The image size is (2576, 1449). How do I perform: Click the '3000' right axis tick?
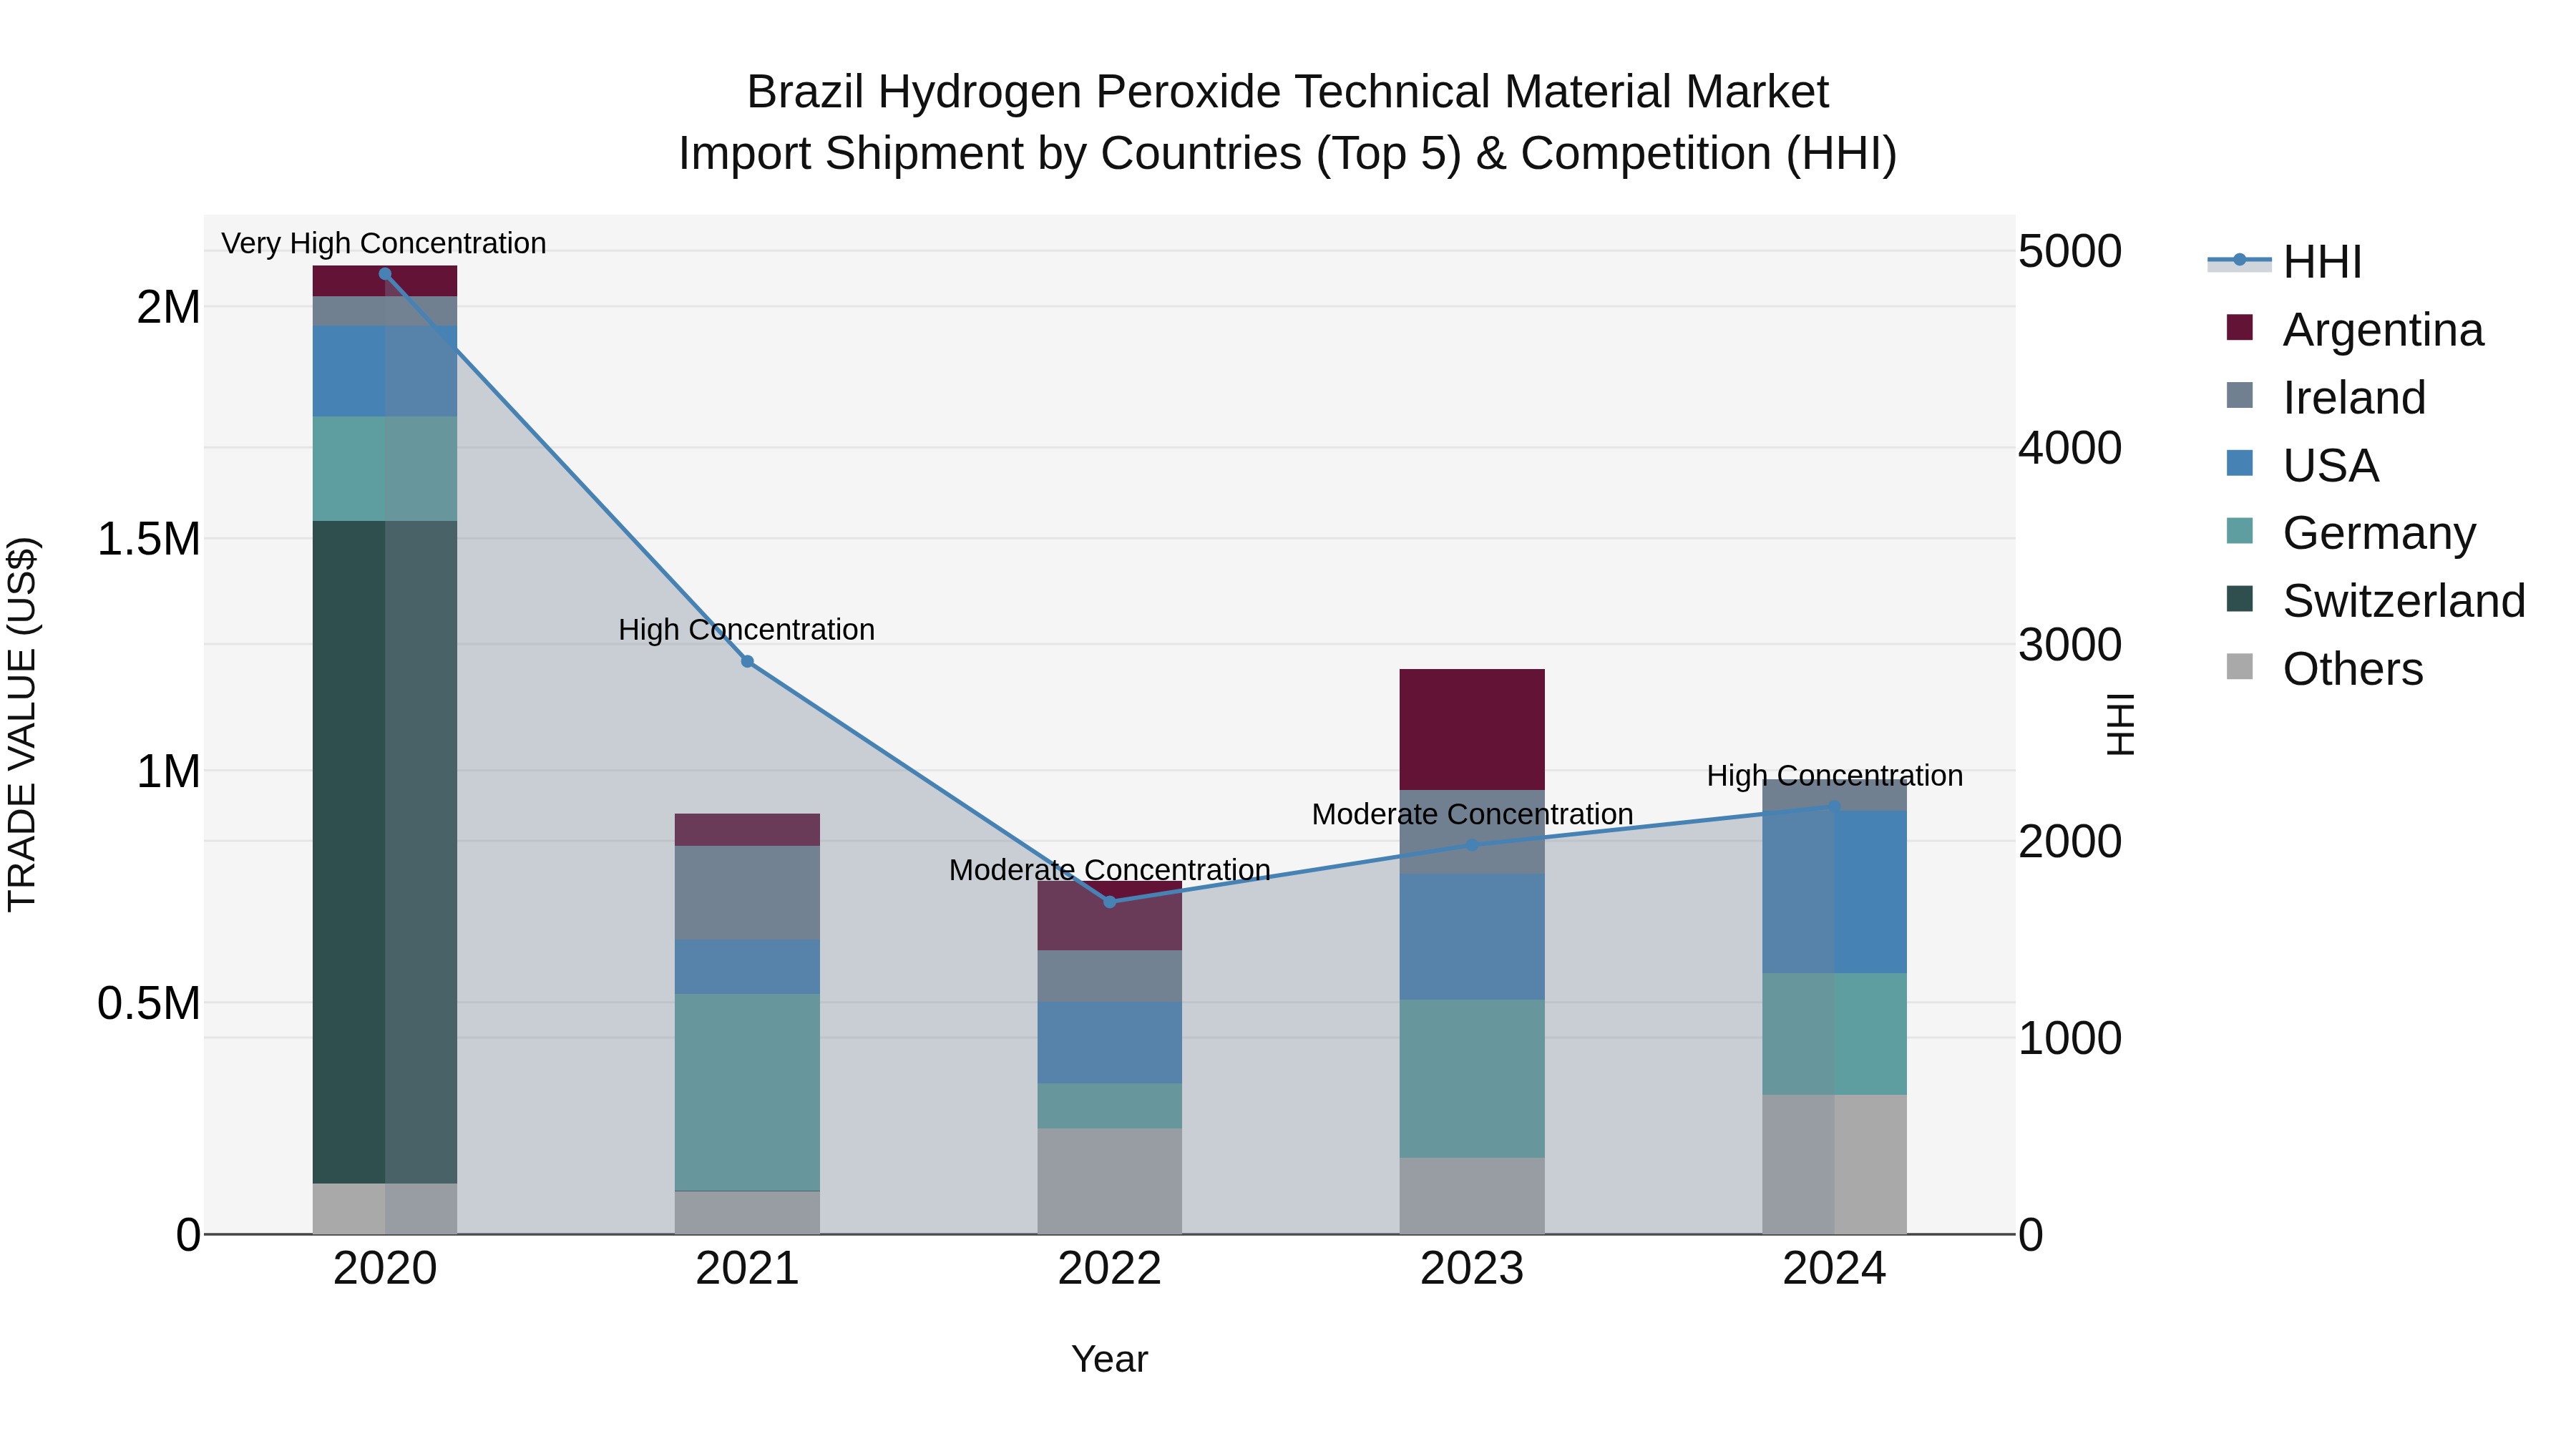(x=2069, y=645)
